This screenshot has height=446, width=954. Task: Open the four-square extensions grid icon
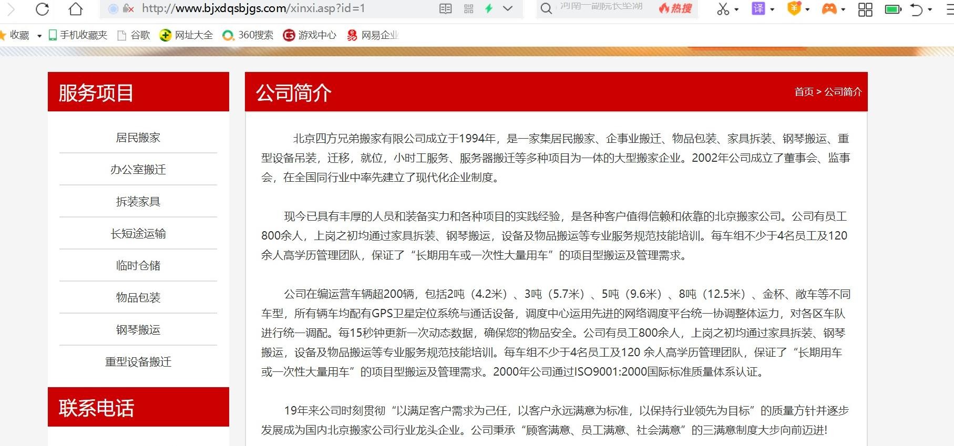(x=865, y=9)
